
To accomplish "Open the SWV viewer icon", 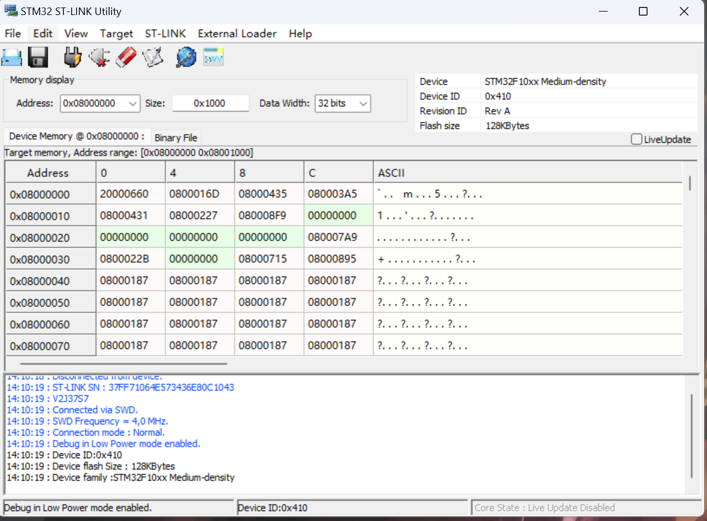I will point(213,57).
